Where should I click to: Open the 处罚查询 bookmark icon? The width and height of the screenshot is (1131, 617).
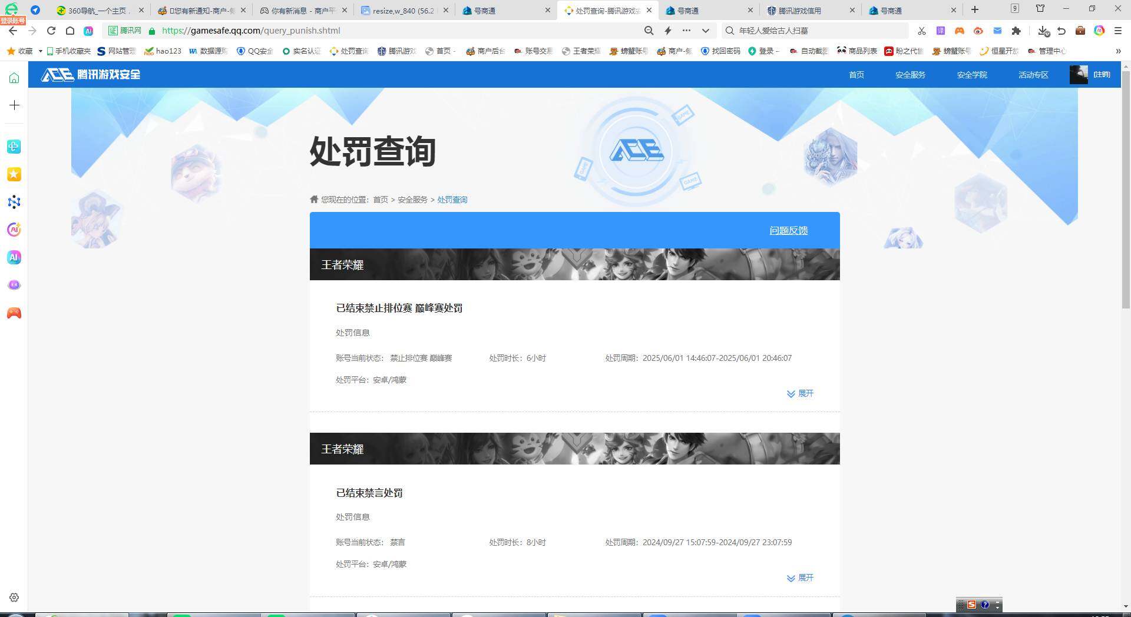click(333, 51)
